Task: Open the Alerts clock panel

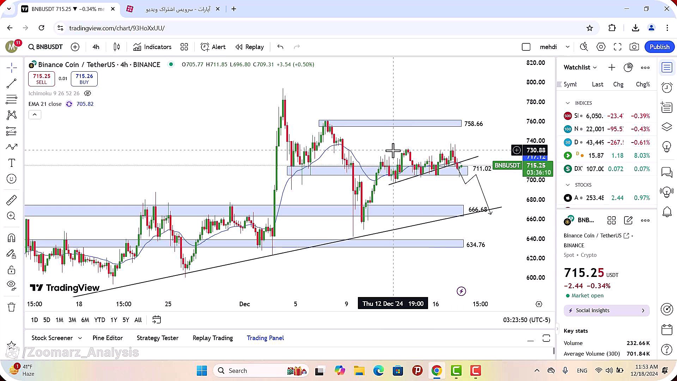Action: tap(667, 87)
